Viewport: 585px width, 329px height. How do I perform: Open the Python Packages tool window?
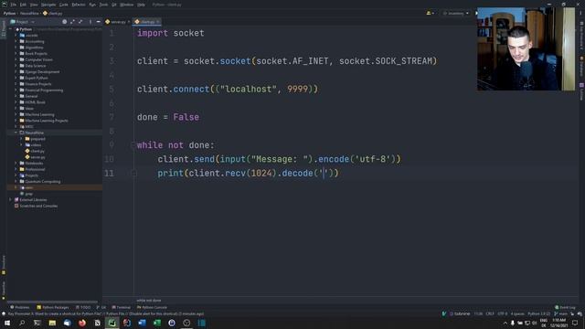(53, 307)
